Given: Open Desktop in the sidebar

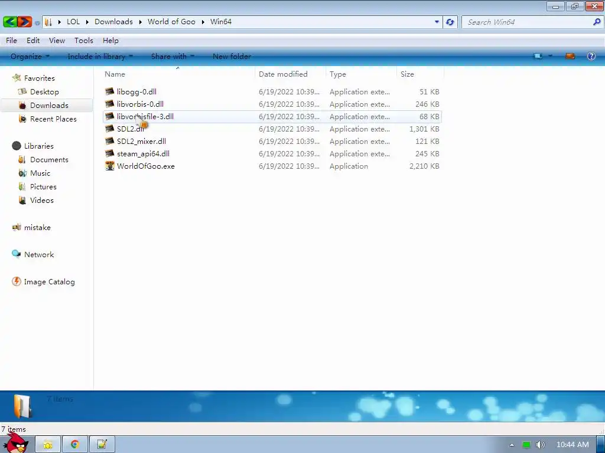Looking at the screenshot, I should pyautogui.click(x=44, y=91).
